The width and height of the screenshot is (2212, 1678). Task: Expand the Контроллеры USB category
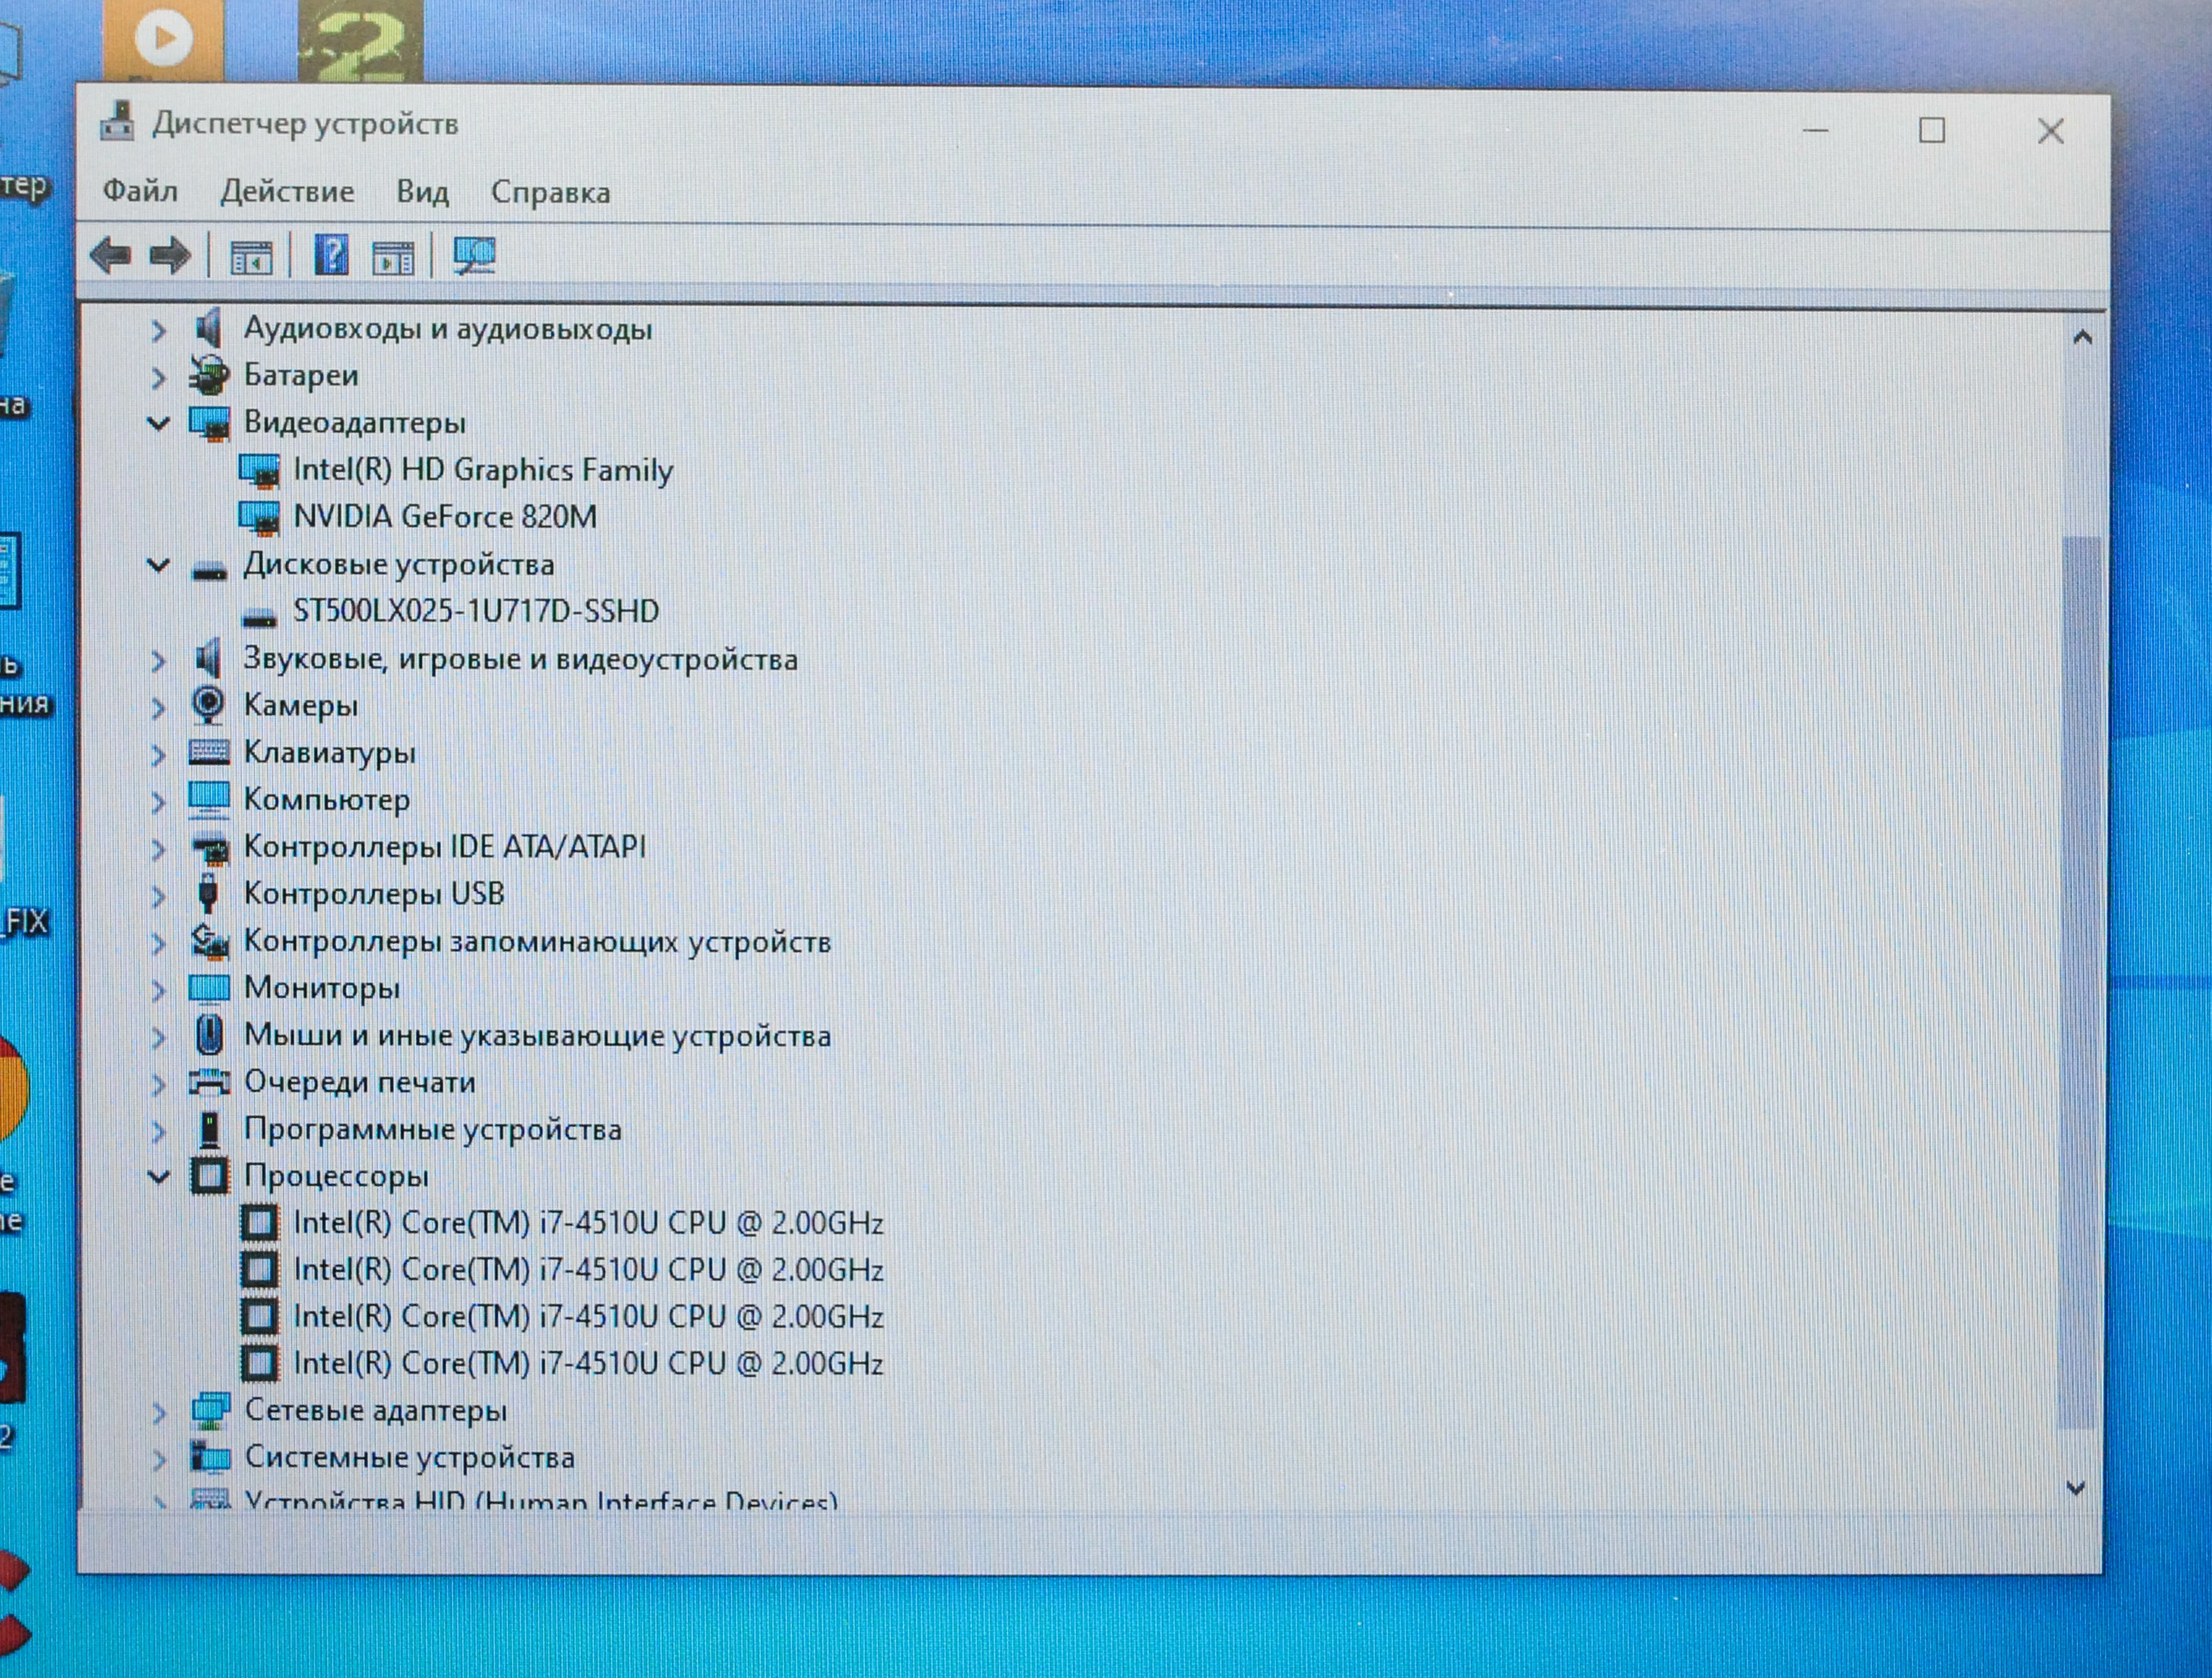pos(158,894)
